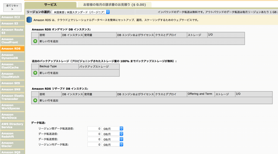Select Amazon Glacier in the sidebar

(12, 144)
